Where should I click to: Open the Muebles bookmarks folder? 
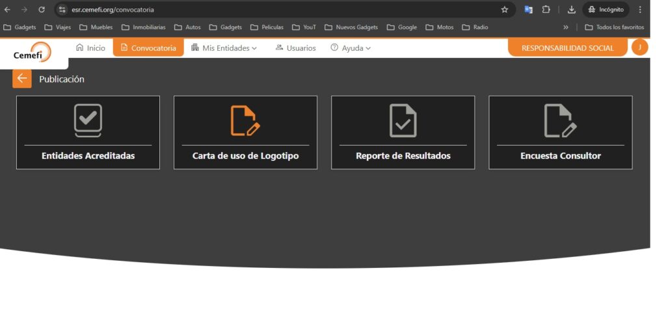point(96,27)
